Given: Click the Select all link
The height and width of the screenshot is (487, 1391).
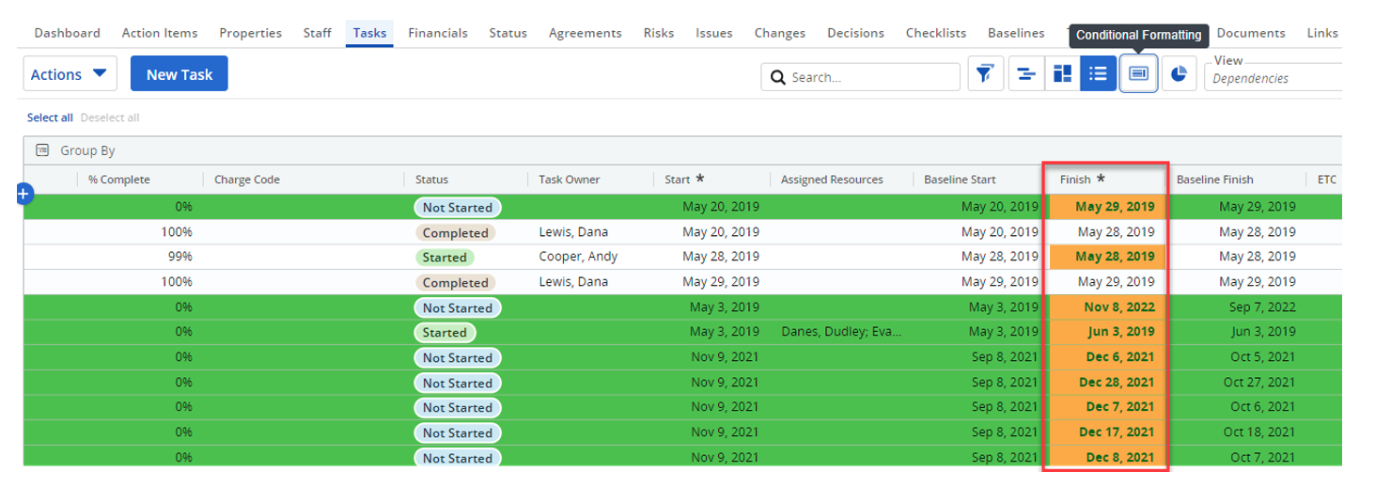Looking at the screenshot, I should [50, 118].
